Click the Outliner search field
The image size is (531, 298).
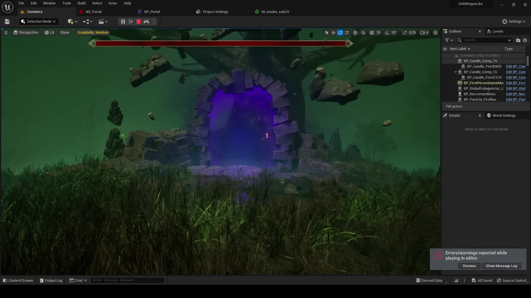[484, 40]
